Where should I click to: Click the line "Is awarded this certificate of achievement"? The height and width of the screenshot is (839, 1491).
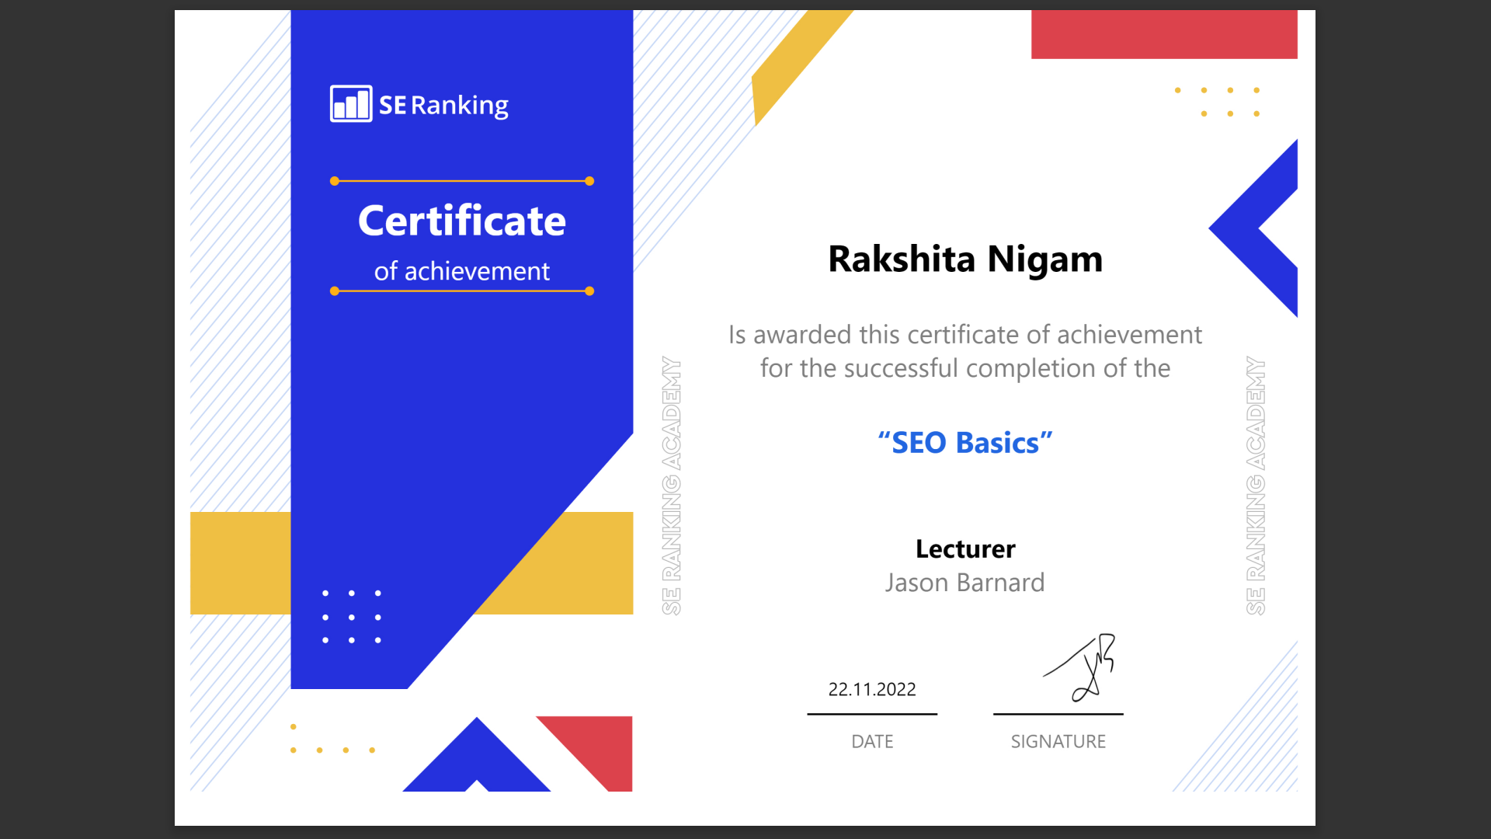(x=965, y=335)
